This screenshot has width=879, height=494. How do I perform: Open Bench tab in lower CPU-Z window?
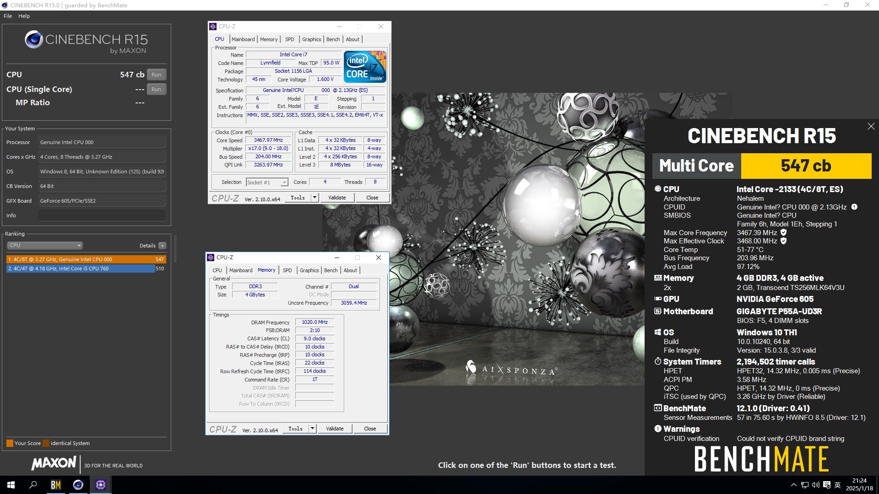(331, 270)
